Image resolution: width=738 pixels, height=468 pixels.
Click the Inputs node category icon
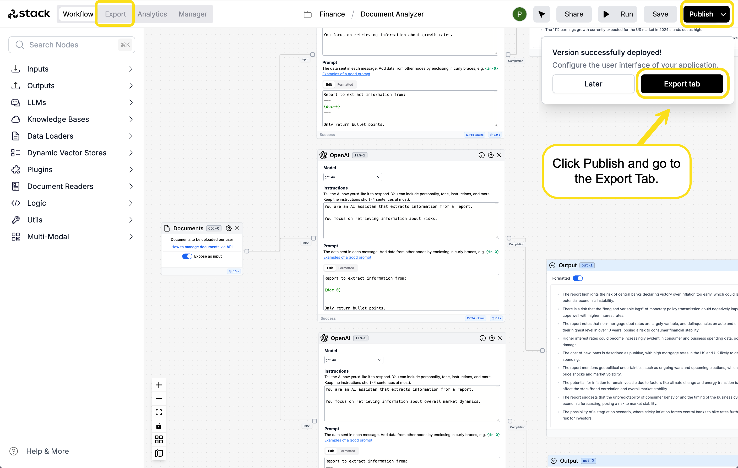point(16,69)
